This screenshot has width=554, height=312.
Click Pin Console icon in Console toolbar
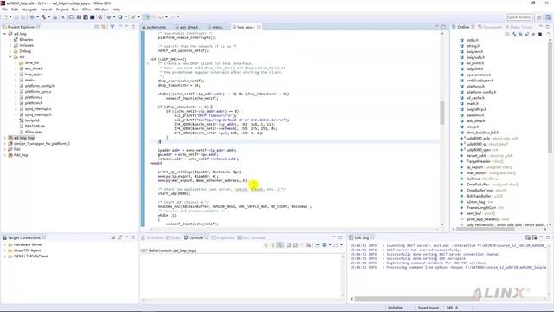318,245
